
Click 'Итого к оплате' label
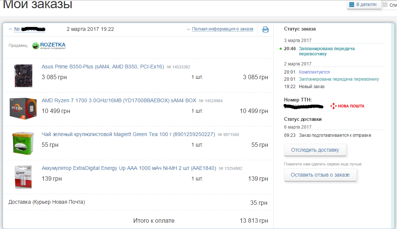pos(154,221)
